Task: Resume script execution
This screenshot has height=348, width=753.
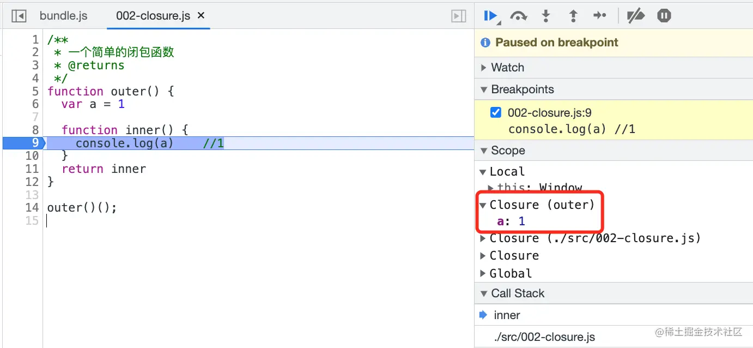Action: point(491,16)
